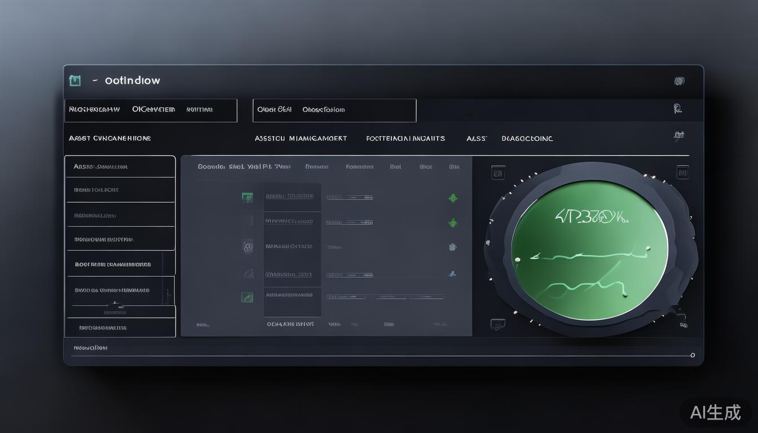Click the bottom slider's end handle

[x=693, y=355]
